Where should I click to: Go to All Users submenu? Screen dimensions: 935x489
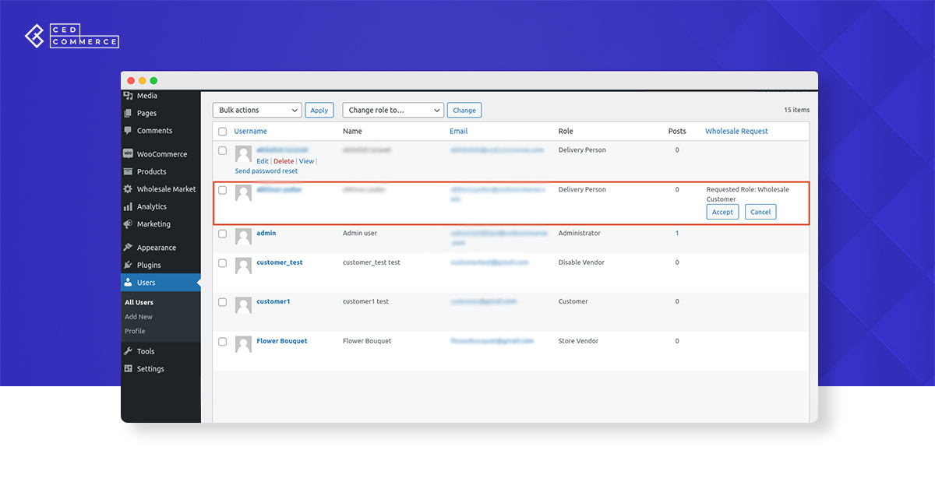(139, 302)
